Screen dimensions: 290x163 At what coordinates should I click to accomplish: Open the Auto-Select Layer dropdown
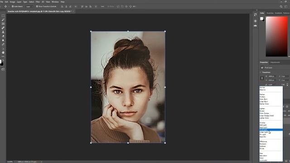click(29, 6)
